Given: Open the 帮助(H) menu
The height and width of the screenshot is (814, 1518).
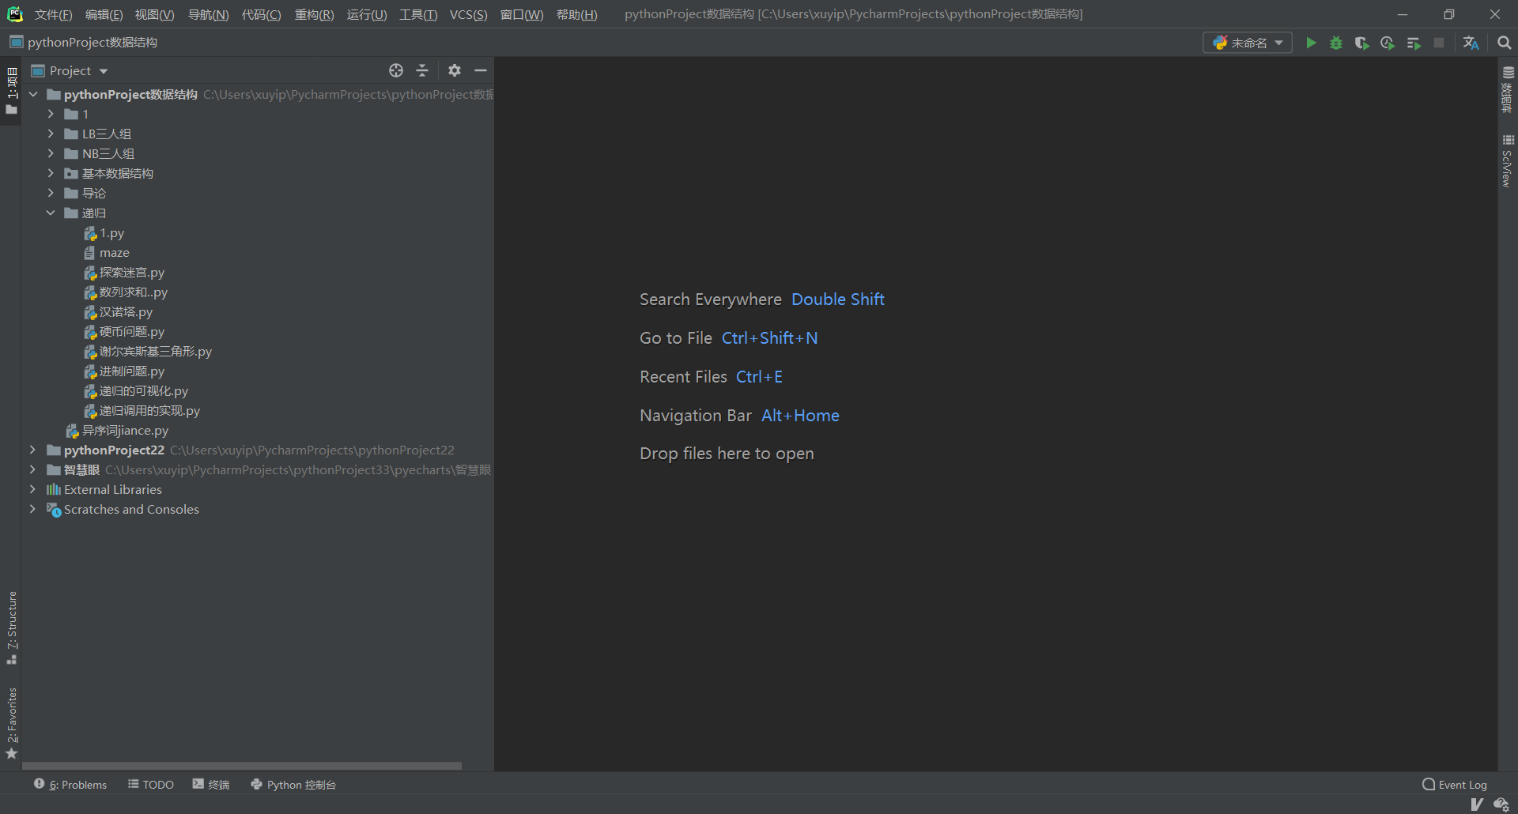Looking at the screenshot, I should (576, 15).
